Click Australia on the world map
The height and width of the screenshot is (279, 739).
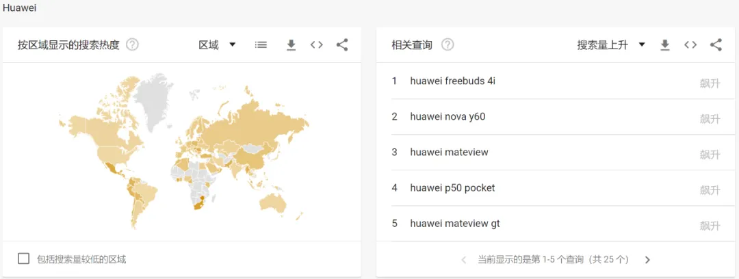pyautogui.click(x=273, y=204)
